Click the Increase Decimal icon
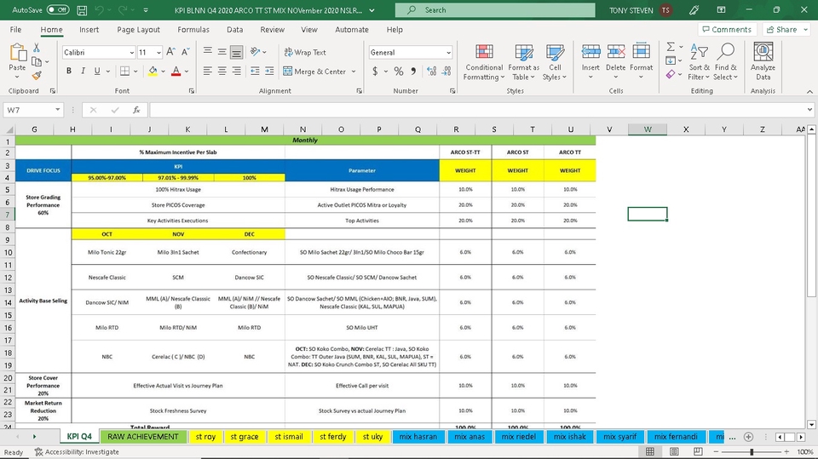Screen dimensions: 818x459 click(431, 71)
